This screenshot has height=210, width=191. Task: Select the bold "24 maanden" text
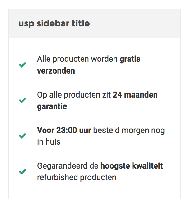(135, 95)
